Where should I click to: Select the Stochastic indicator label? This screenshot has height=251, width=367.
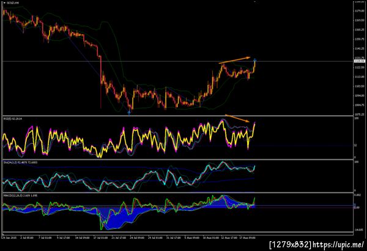[x=20, y=162]
